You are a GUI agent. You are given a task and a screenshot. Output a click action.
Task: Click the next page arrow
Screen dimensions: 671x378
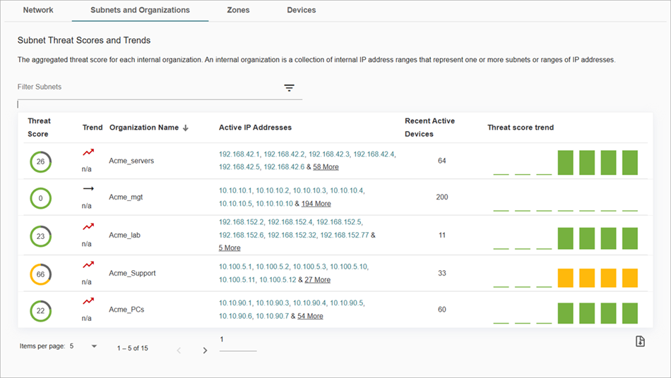pos(205,350)
